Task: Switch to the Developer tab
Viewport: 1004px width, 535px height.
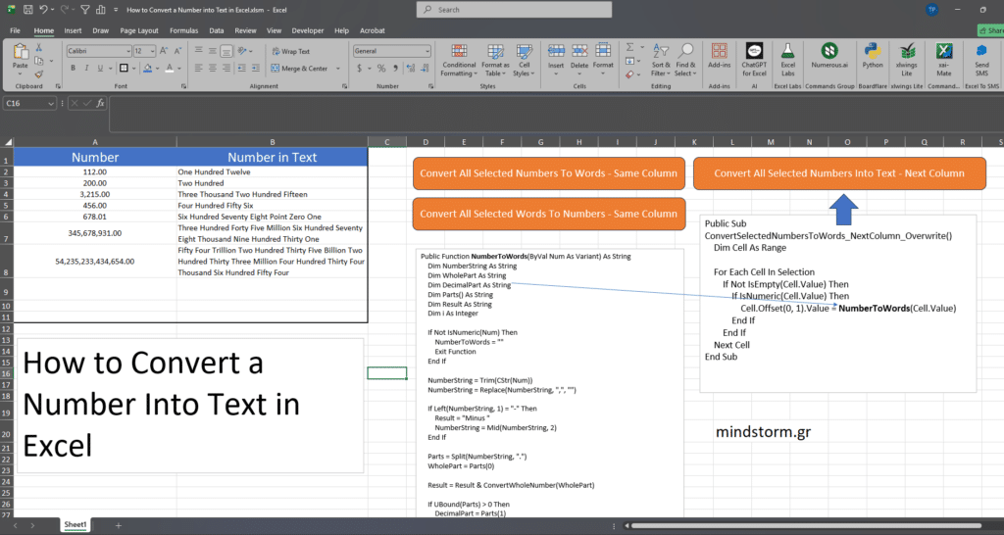Action: (x=307, y=30)
